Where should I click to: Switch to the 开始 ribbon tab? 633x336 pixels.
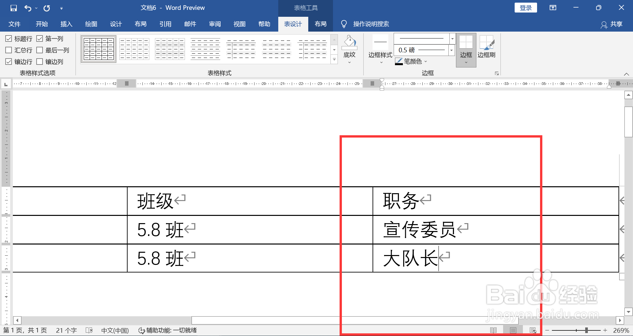(x=42, y=24)
